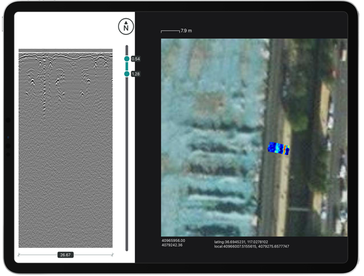This screenshot has width=364, height=276.
Task: Click the 7.9 m scale bar label
Action: coord(186,31)
